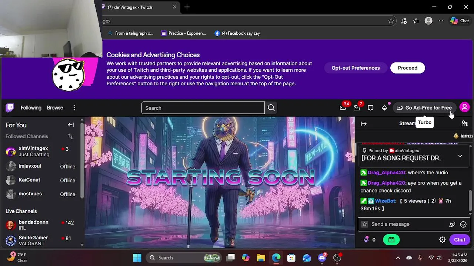The width and height of the screenshot is (474, 266).
Task: Click the taskbar Search box
Action: point(184,258)
